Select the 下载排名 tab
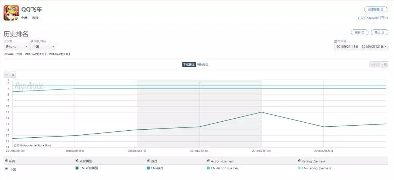This screenshot has width=394, height=180. pyautogui.click(x=189, y=65)
